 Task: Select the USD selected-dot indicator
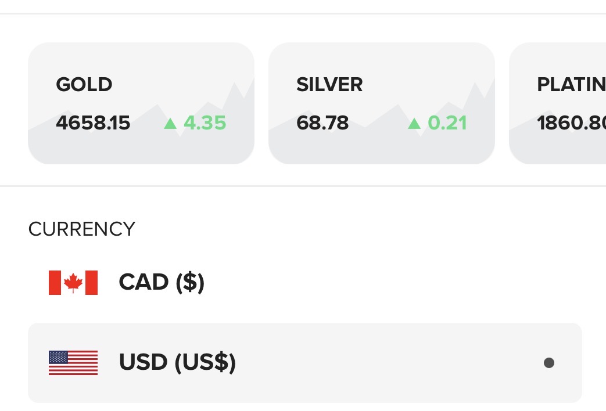pyautogui.click(x=549, y=363)
